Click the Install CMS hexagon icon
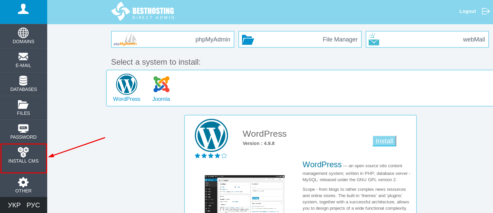 pos(23,152)
